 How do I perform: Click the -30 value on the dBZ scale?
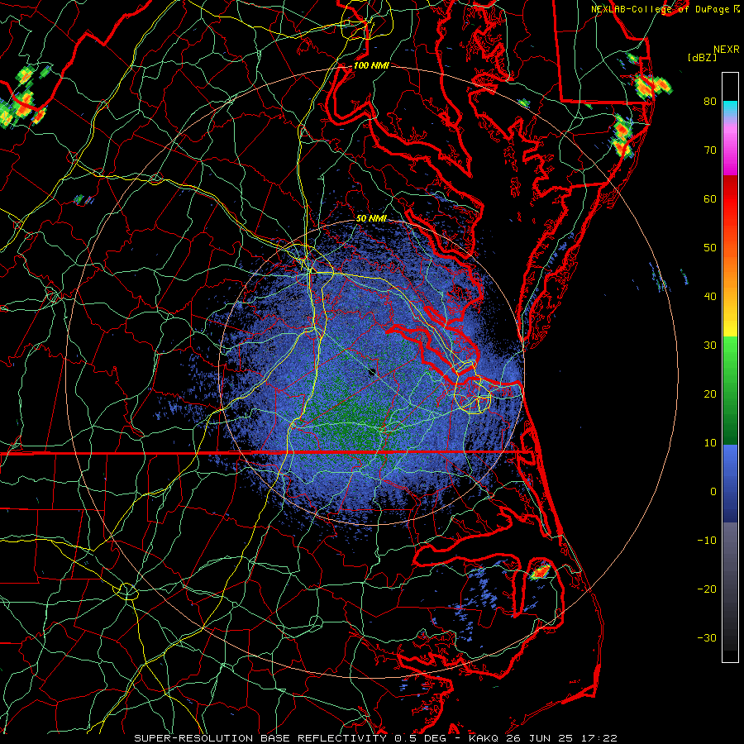pos(707,638)
